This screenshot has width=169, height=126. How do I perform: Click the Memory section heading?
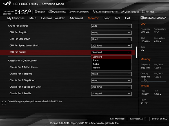[x=146, y=59]
